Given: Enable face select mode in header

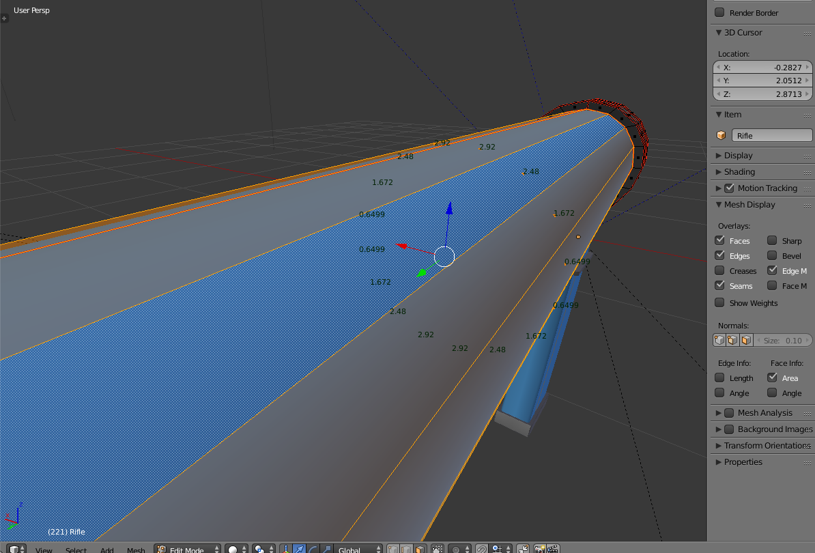Looking at the screenshot, I should [x=419, y=548].
